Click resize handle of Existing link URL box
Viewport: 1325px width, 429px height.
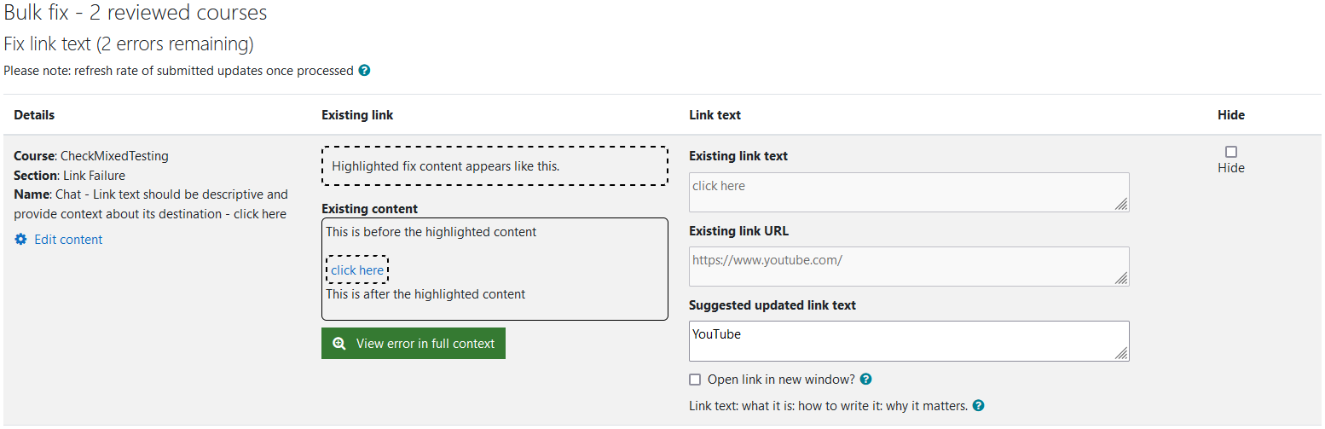coord(1121,278)
